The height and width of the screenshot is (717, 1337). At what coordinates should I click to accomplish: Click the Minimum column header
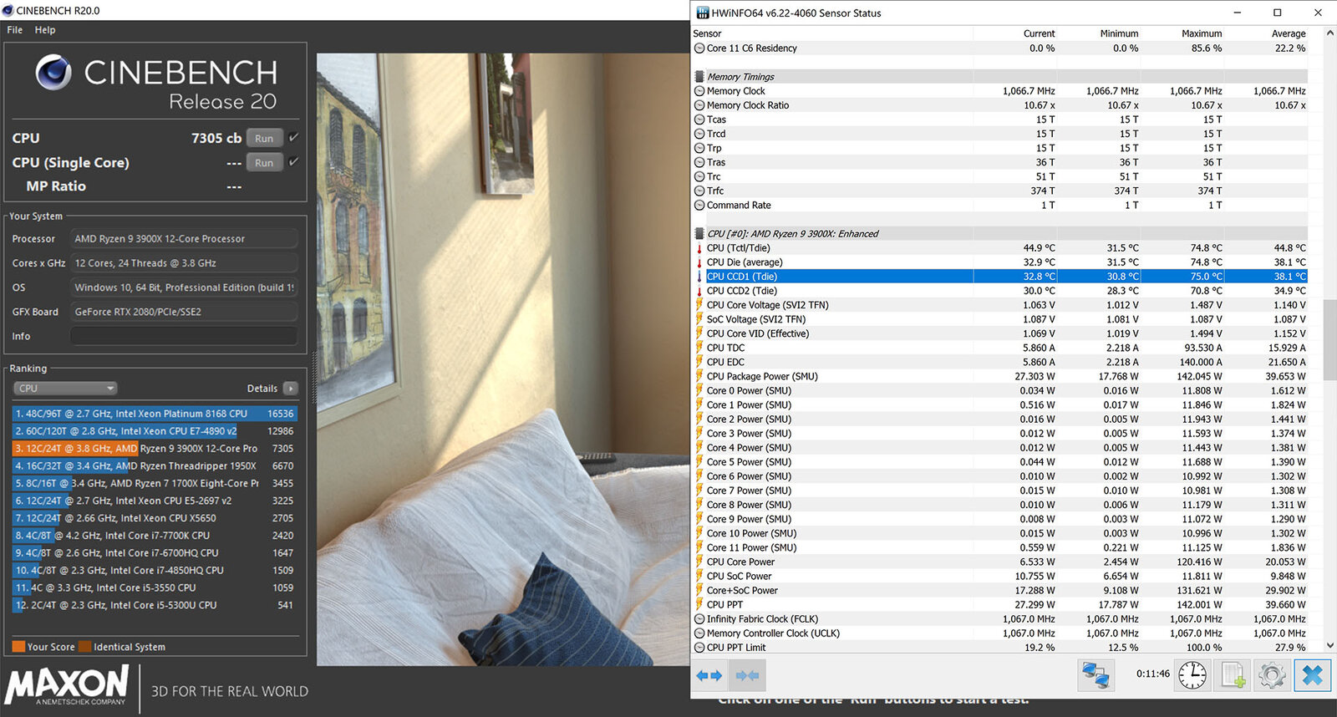click(x=1119, y=33)
